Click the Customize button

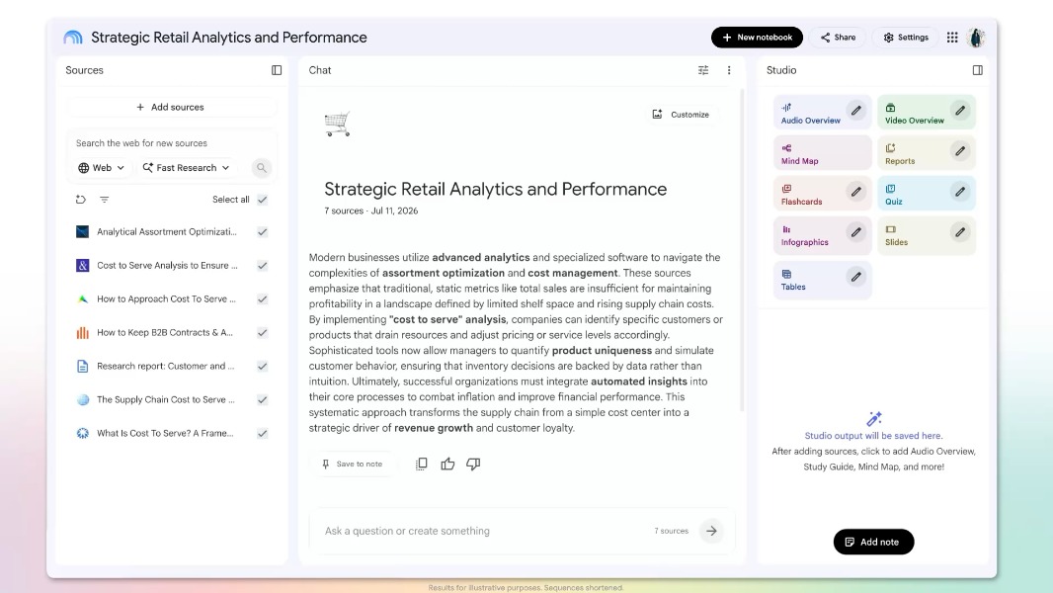click(x=681, y=115)
